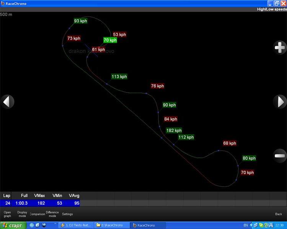Click the EN language indicator in tray
The image size is (287, 229).
[x=246, y=225]
